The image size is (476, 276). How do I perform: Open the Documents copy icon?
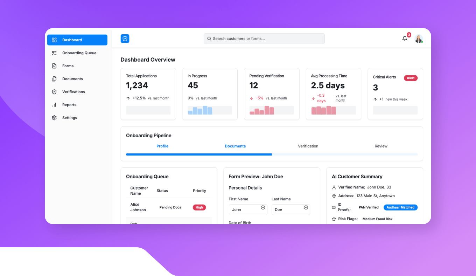[x=54, y=79]
